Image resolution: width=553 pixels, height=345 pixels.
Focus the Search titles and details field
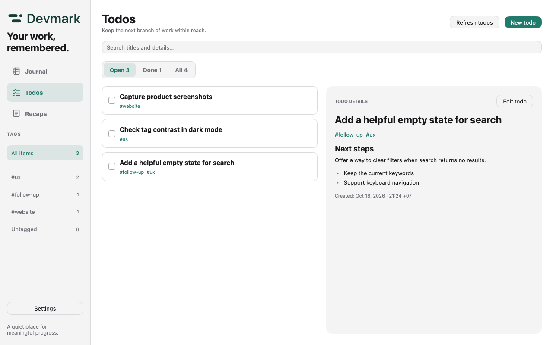pyautogui.click(x=322, y=47)
